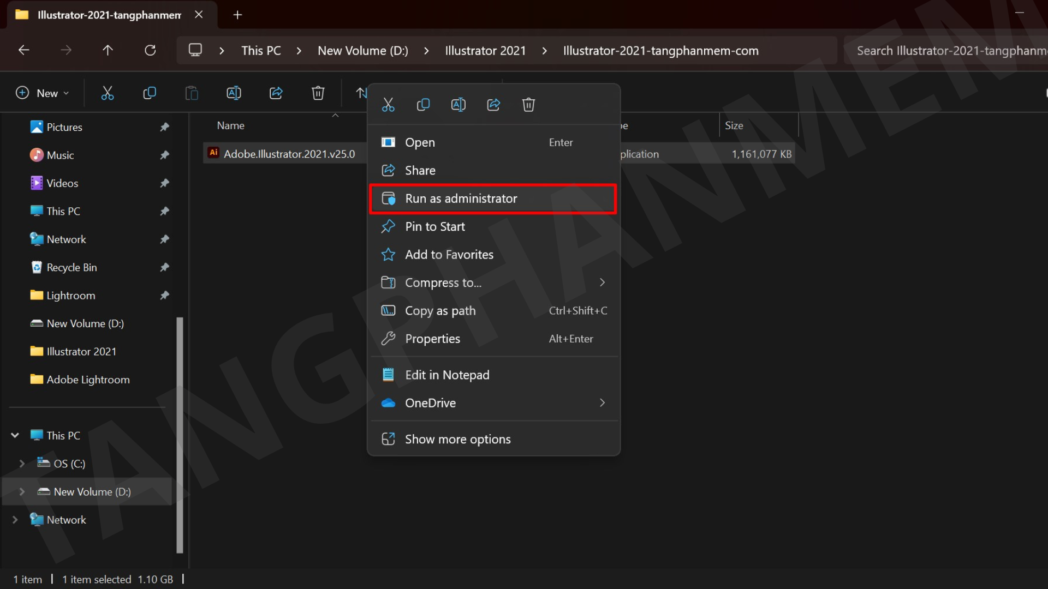Select Copy as path
This screenshot has width=1048, height=589.
pyautogui.click(x=493, y=311)
